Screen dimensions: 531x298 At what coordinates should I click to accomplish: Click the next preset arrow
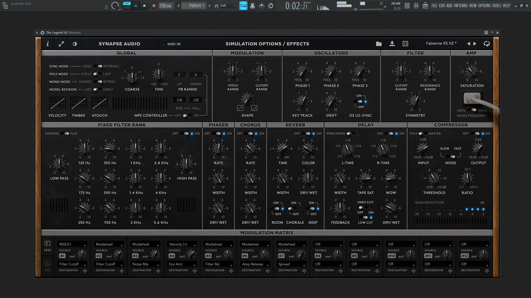pos(475,44)
